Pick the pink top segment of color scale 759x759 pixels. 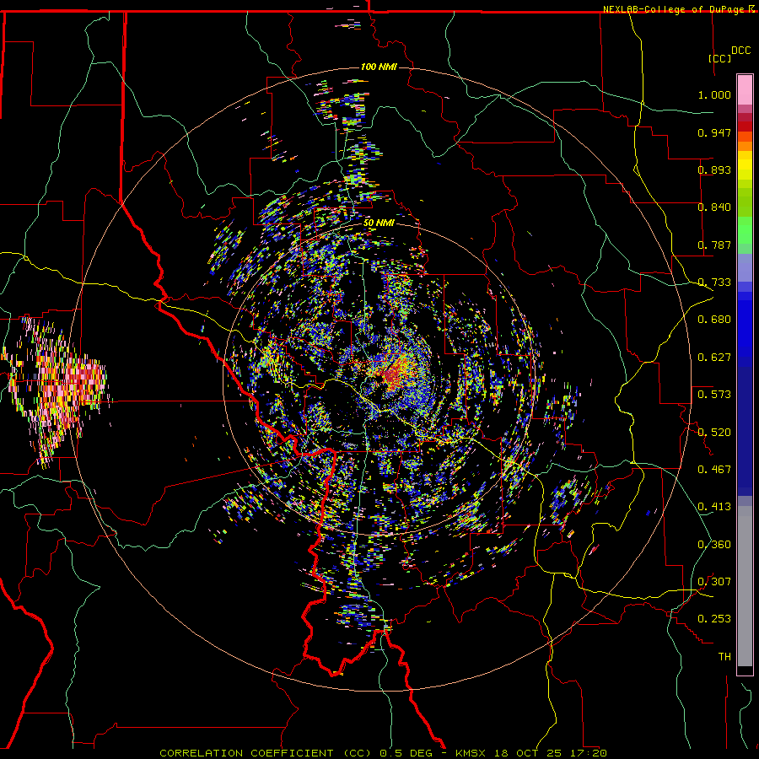tap(745, 90)
